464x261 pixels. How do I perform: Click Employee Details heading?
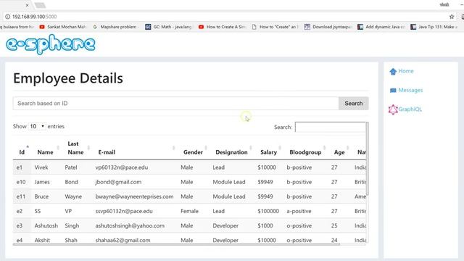(68, 79)
